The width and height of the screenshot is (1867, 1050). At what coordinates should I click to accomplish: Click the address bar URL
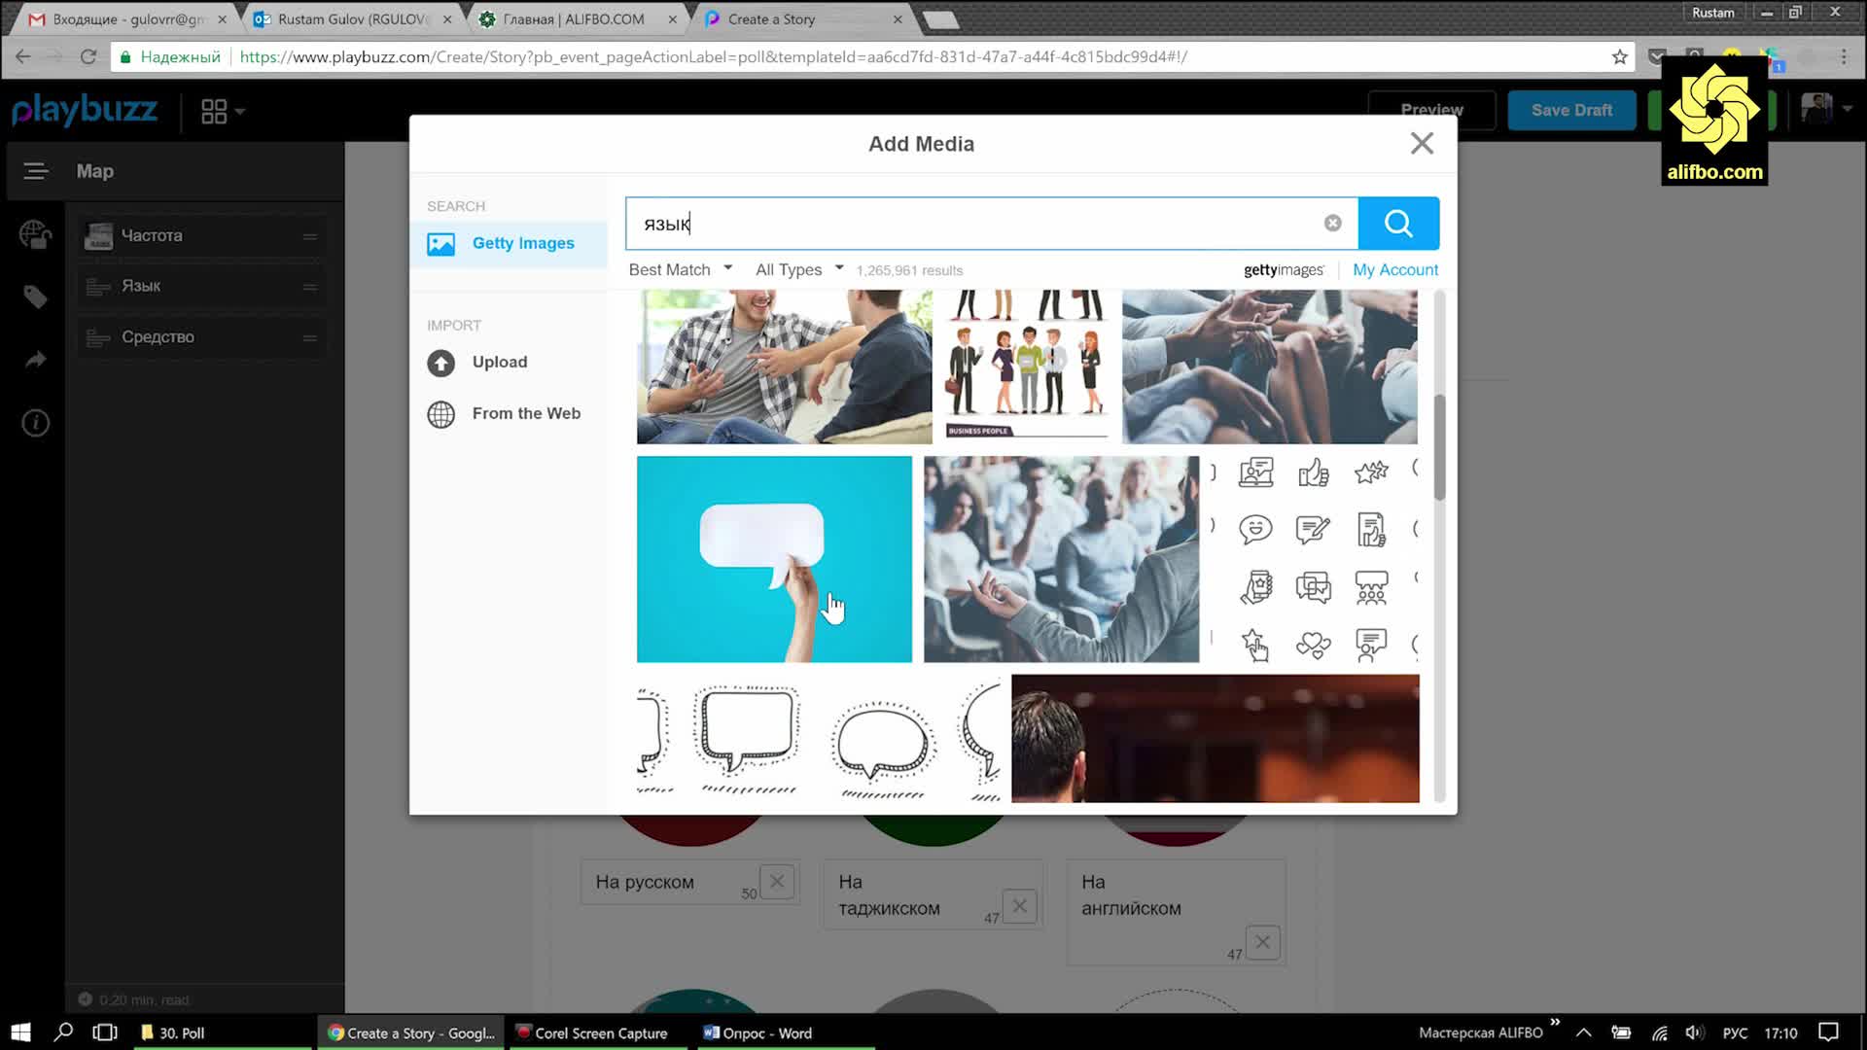713,56
